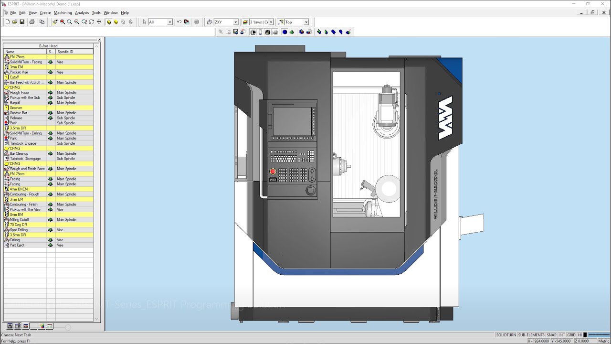Viewport: 611px width, 344px height.
Task: Toggle GRID mode in the status bar
Action: (571, 335)
